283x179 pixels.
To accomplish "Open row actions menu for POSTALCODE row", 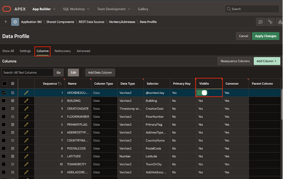I will click(x=13, y=148).
